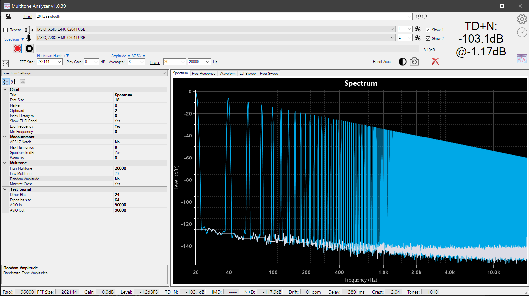
Task: Open the 87.5% overlap selector
Action: pos(138,56)
